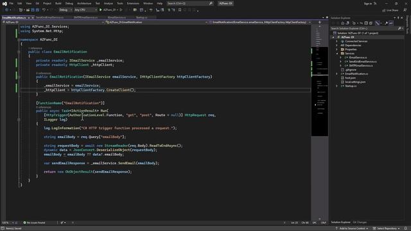Click Sign in link
This screenshot has width=411, height=231.
coord(368,3)
